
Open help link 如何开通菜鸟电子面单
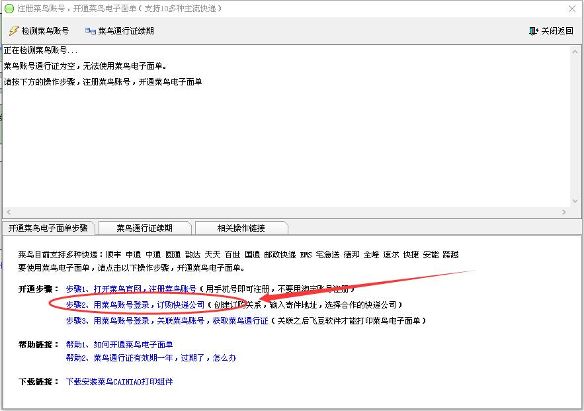coord(119,344)
